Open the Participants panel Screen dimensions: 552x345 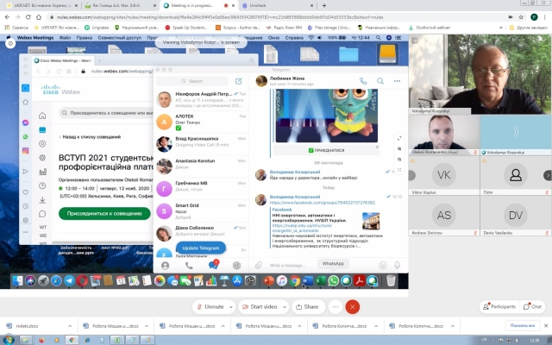coord(499,307)
